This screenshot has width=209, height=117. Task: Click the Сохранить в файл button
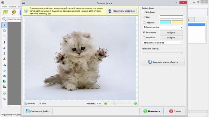[38, 111]
